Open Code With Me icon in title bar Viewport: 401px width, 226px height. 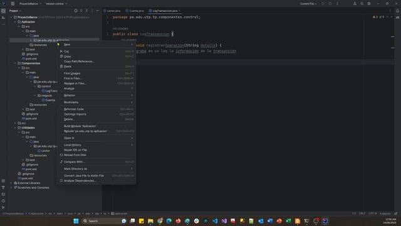(x=355, y=4)
